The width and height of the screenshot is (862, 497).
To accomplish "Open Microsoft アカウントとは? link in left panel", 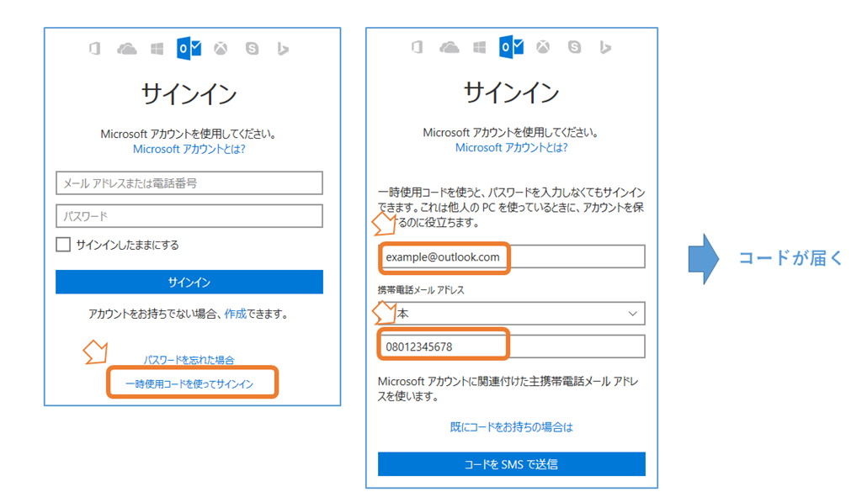I will point(189,149).
